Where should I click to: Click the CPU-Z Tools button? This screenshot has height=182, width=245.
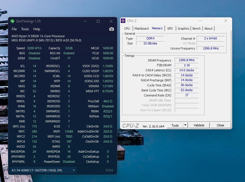[175, 125]
